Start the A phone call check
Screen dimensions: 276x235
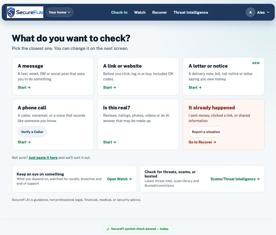coord(24,142)
